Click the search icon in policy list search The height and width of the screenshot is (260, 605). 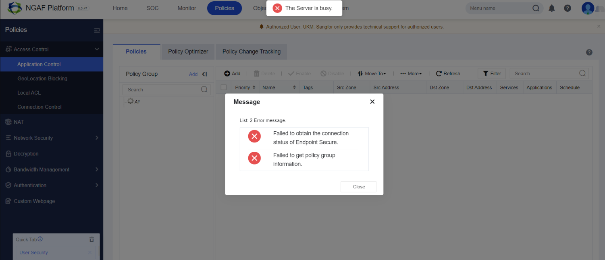(582, 73)
